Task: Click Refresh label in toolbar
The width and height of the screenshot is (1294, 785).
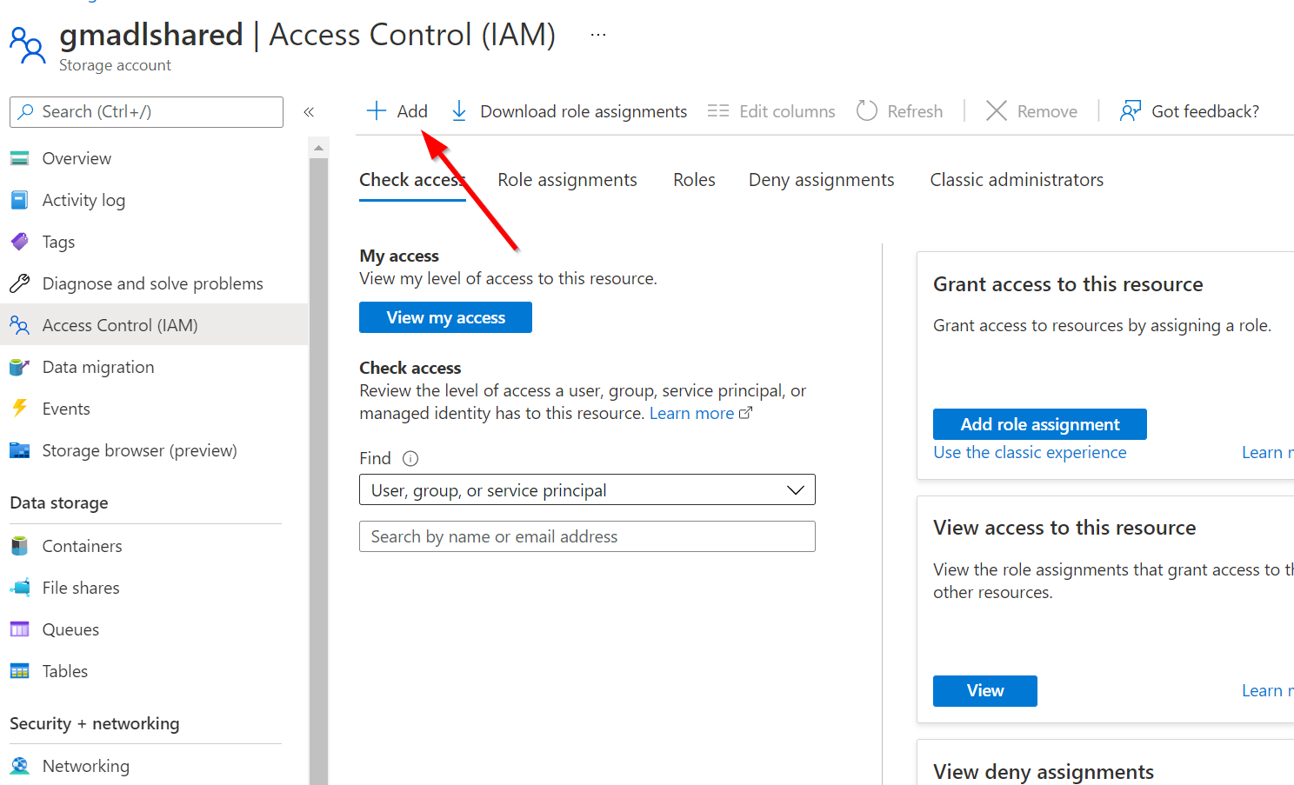Action: [915, 111]
